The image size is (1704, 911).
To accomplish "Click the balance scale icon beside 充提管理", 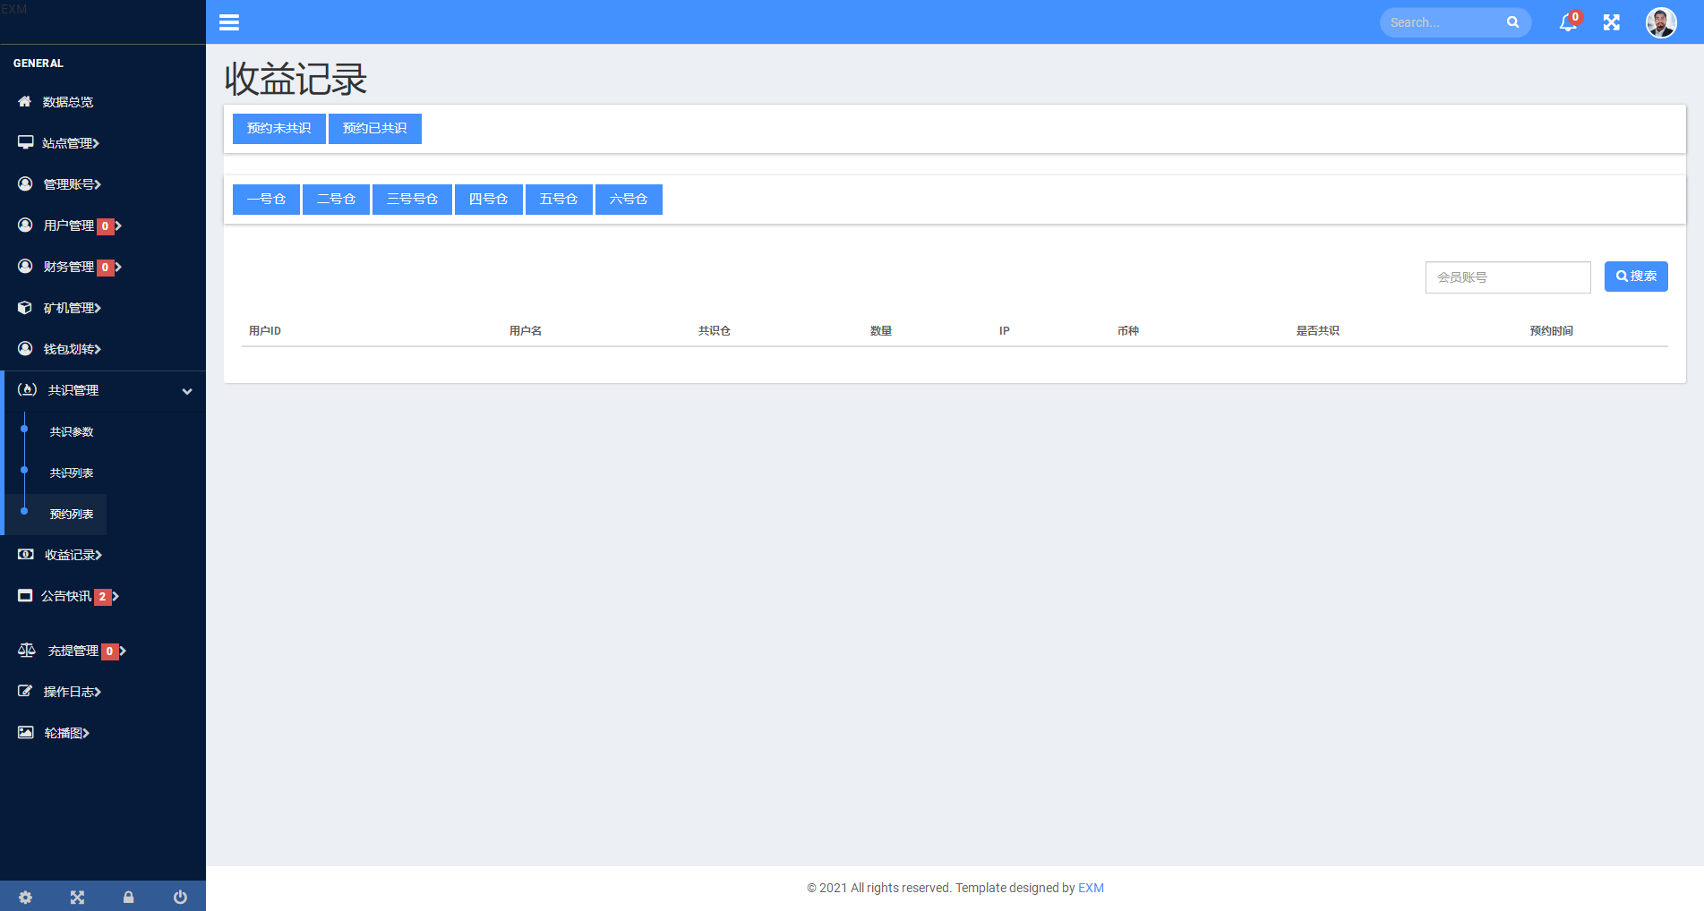I will [27, 650].
